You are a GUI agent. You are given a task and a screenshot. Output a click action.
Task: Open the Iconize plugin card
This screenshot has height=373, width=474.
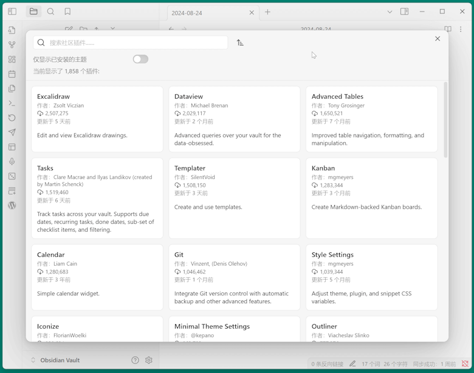(97, 329)
